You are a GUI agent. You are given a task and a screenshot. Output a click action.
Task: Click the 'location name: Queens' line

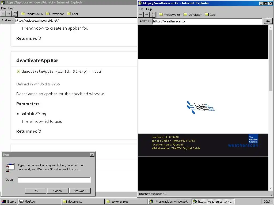(x=168, y=144)
